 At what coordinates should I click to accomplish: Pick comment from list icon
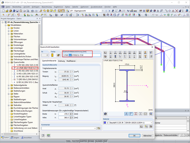pyautogui.click(x=99, y=128)
